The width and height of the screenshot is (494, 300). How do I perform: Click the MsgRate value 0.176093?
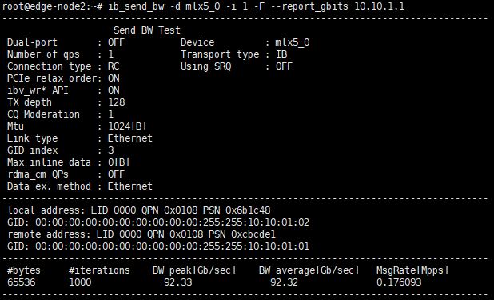pos(399,282)
